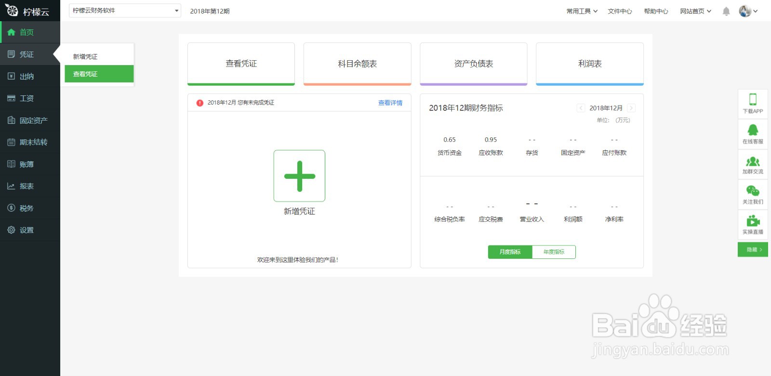Open 固定资产 in the sidebar

tap(30, 120)
